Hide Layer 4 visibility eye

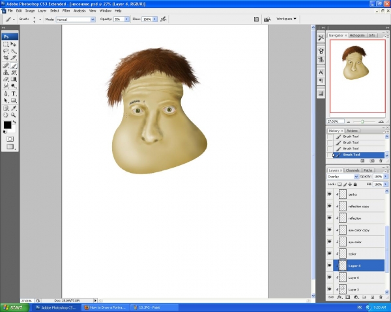329,265
